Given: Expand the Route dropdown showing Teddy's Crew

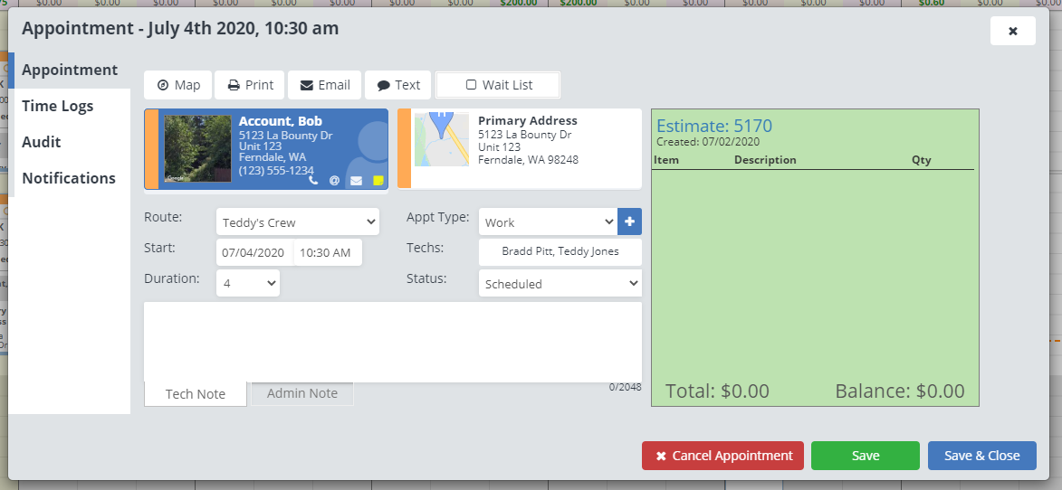Looking at the screenshot, I should 298,222.
